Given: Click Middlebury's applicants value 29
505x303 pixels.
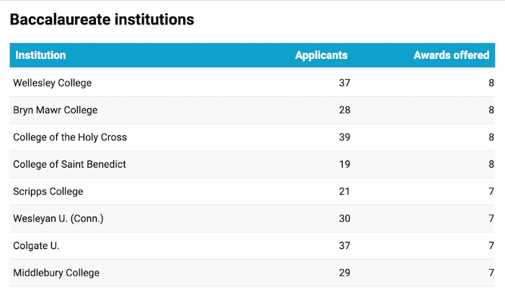Looking at the screenshot, I should [x=344, y=273].
